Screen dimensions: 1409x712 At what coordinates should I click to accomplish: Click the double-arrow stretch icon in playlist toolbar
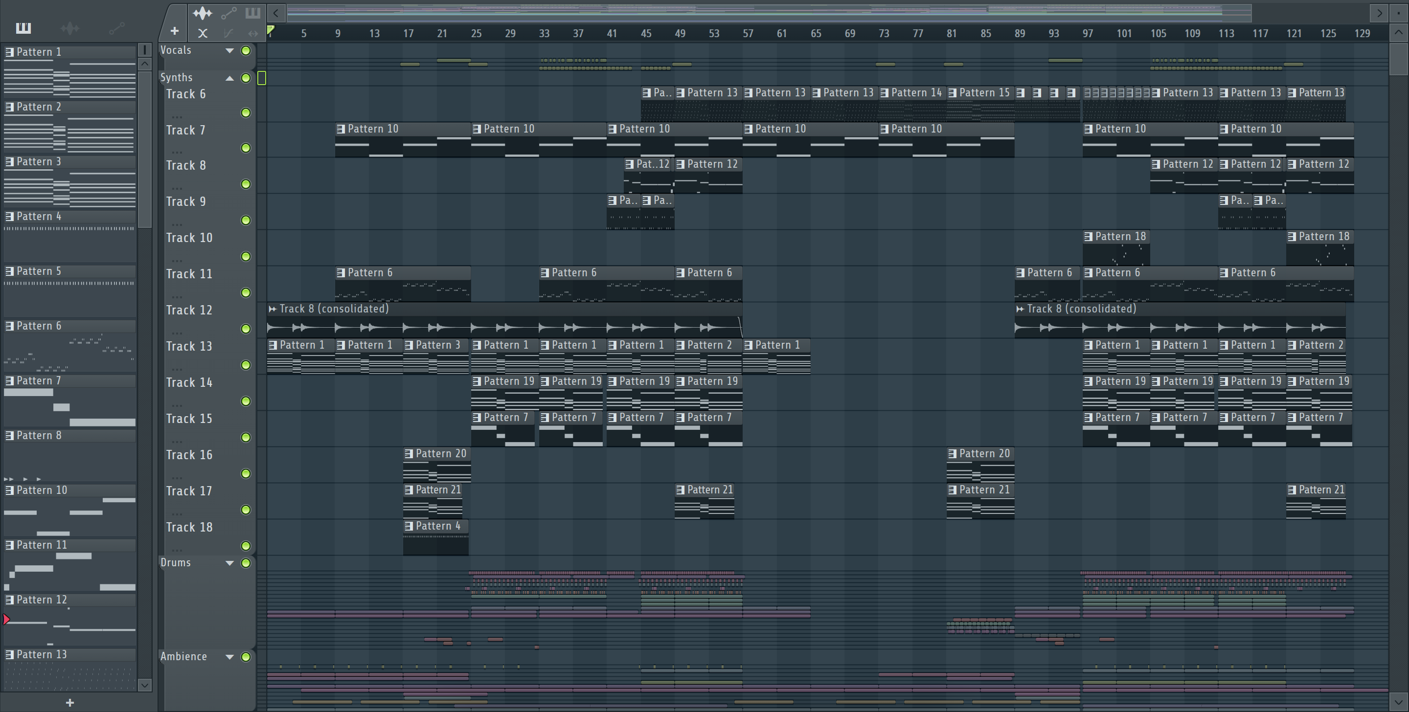[253, 33]
